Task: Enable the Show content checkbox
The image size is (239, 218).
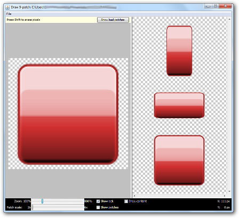Action: coord(126,201)
